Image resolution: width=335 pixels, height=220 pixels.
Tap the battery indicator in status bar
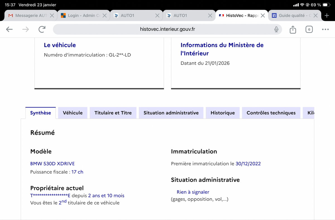tap(326, 5)
